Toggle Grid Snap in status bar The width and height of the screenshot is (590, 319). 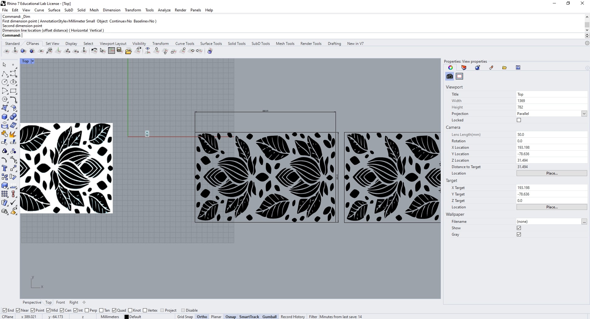click(185, 317)
